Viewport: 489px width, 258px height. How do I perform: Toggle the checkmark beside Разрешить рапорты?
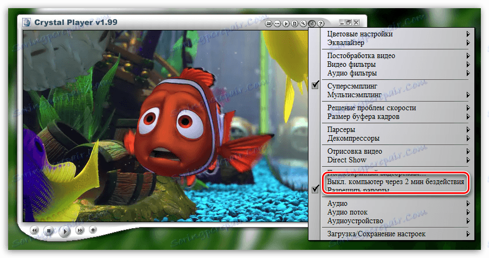pyautogui.click(x=316, y=188)
